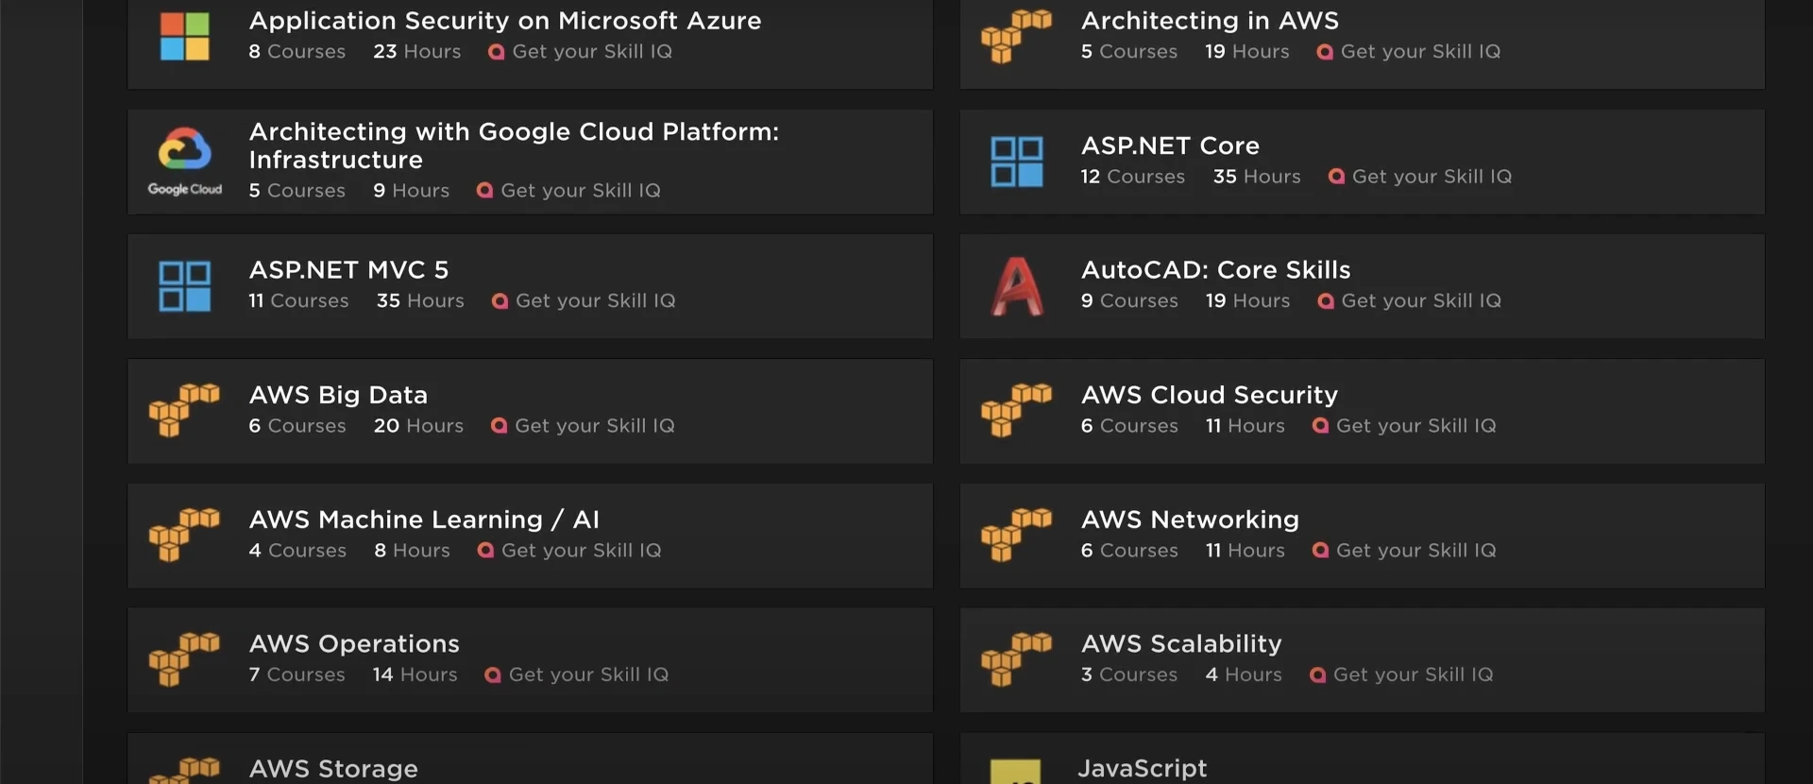This screenshot has height=784, width=1813.
Task: Click Get your Skill IQ for AWS Networking
Action: pyautogui.click(x=1416, y=551)
